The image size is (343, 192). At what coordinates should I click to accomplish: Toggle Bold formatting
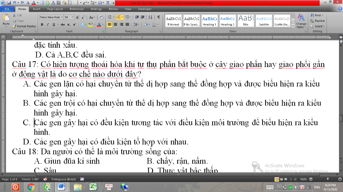point(42,25)
